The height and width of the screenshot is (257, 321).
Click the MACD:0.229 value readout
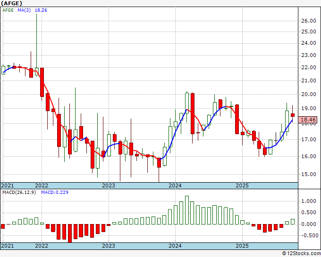pyautogui.click(x=55, y=193)
